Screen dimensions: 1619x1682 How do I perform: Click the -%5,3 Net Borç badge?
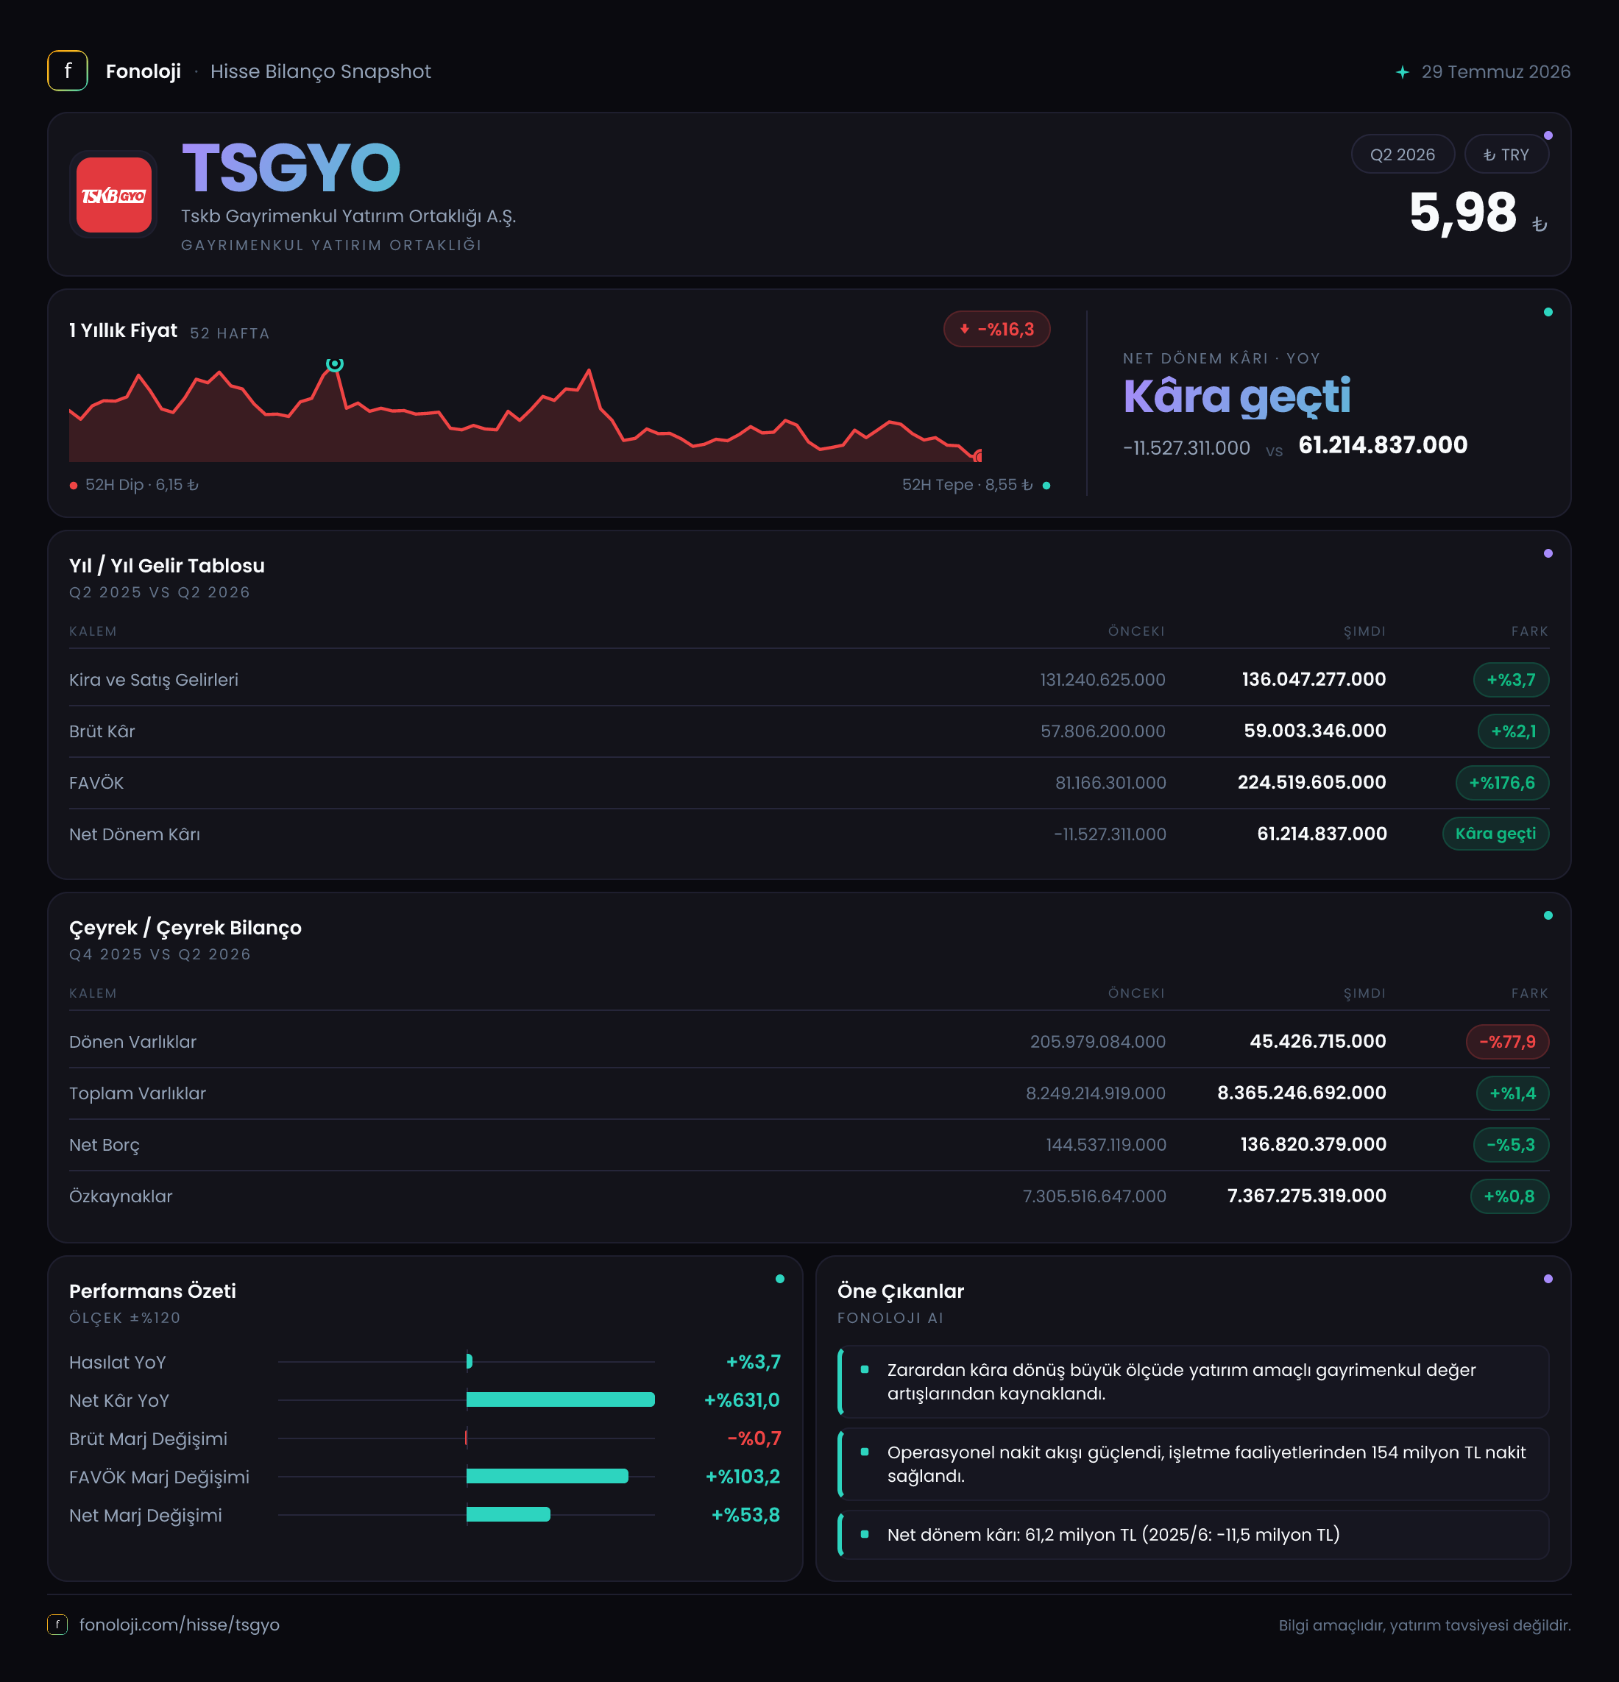[1511, 1145]
